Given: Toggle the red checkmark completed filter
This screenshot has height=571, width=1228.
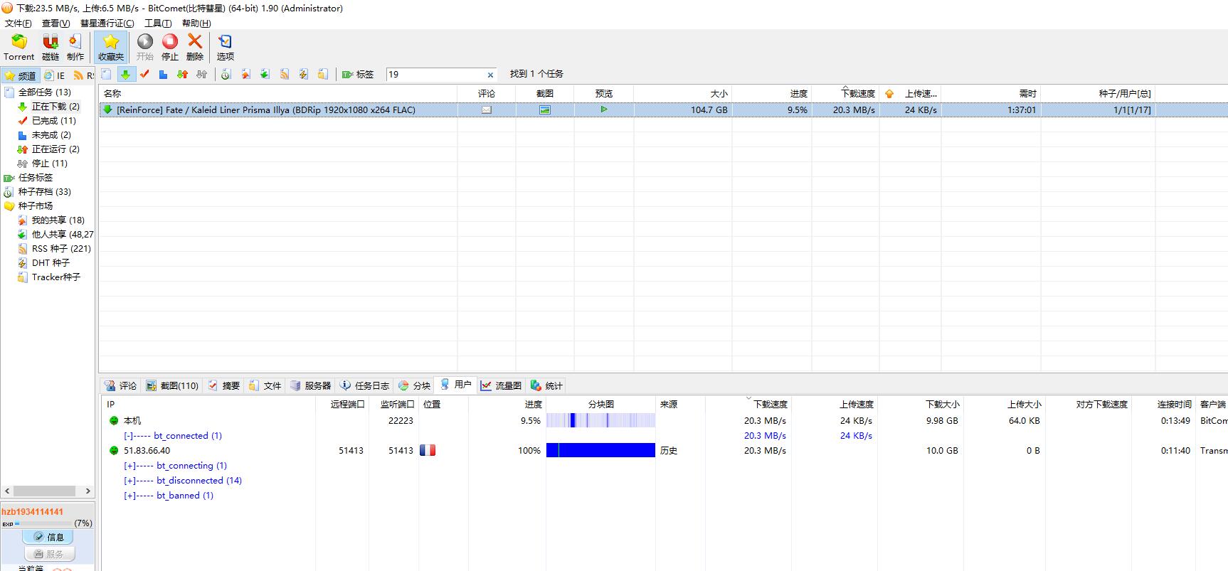Looking at the screenshot, I should (144, 74).
